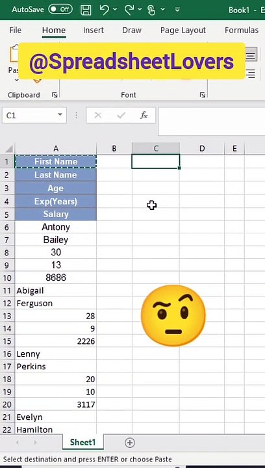Select the 'Age' header cell
Screen dimensions: 265x468
click(x=56, y=188)
